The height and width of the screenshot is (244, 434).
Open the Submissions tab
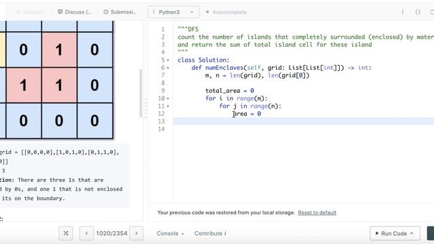120,12
